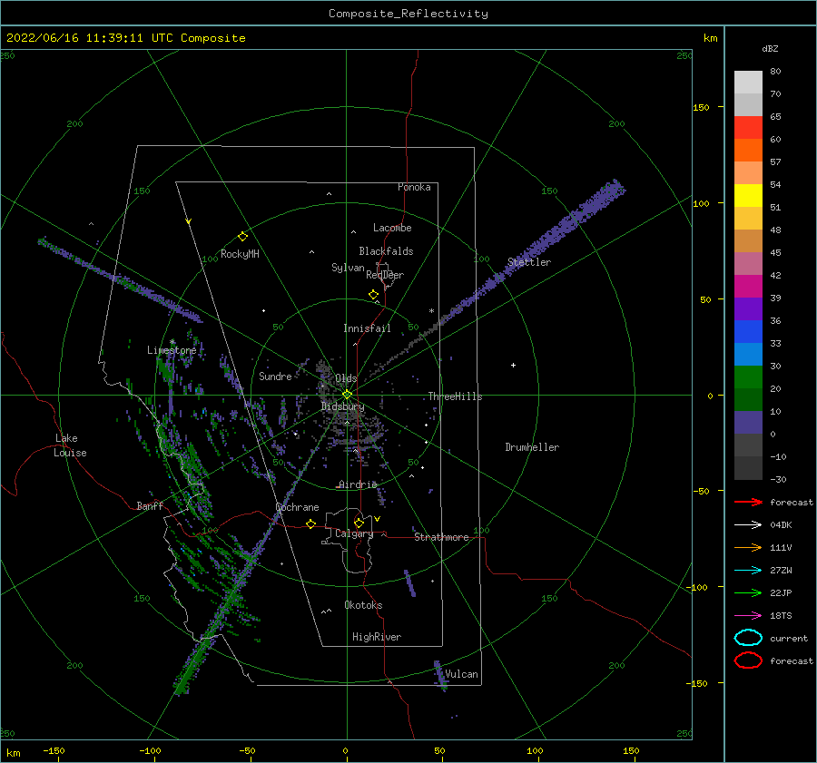817x763 pixels.
Task: Click the Innisfail city label
Action: point(367,328)
